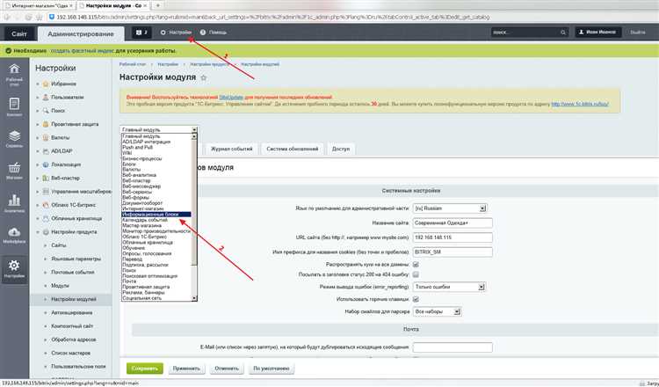The image size is (659, 387).
Task: Expand the Локализация tree node arrow
Action: 38,164
